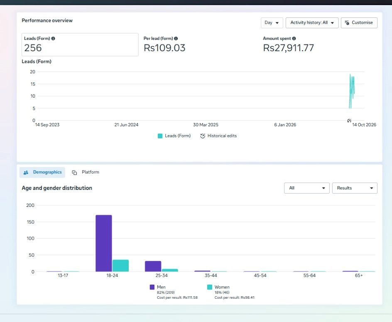Image resolution: width=392 pixels, height=322 pixels.
Task: Click the 65+ age group label
Action: (359, 275)
